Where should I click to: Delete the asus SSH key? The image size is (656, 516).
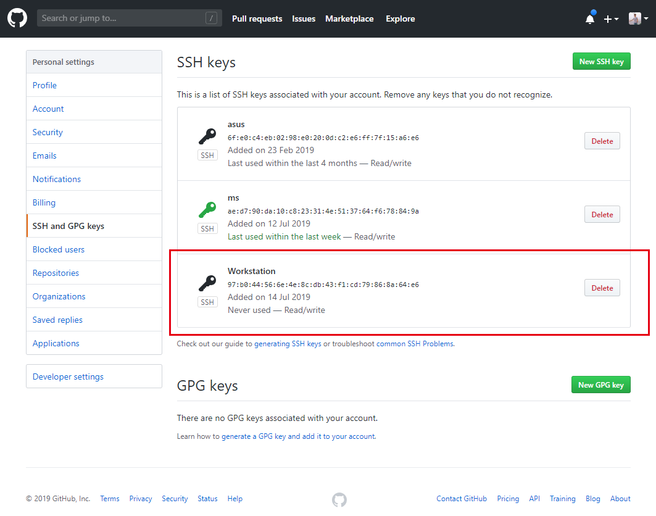click(602, 141)
